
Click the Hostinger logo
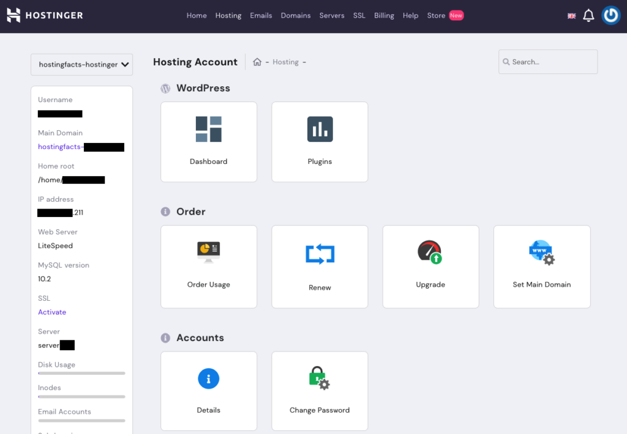[45, 15]
